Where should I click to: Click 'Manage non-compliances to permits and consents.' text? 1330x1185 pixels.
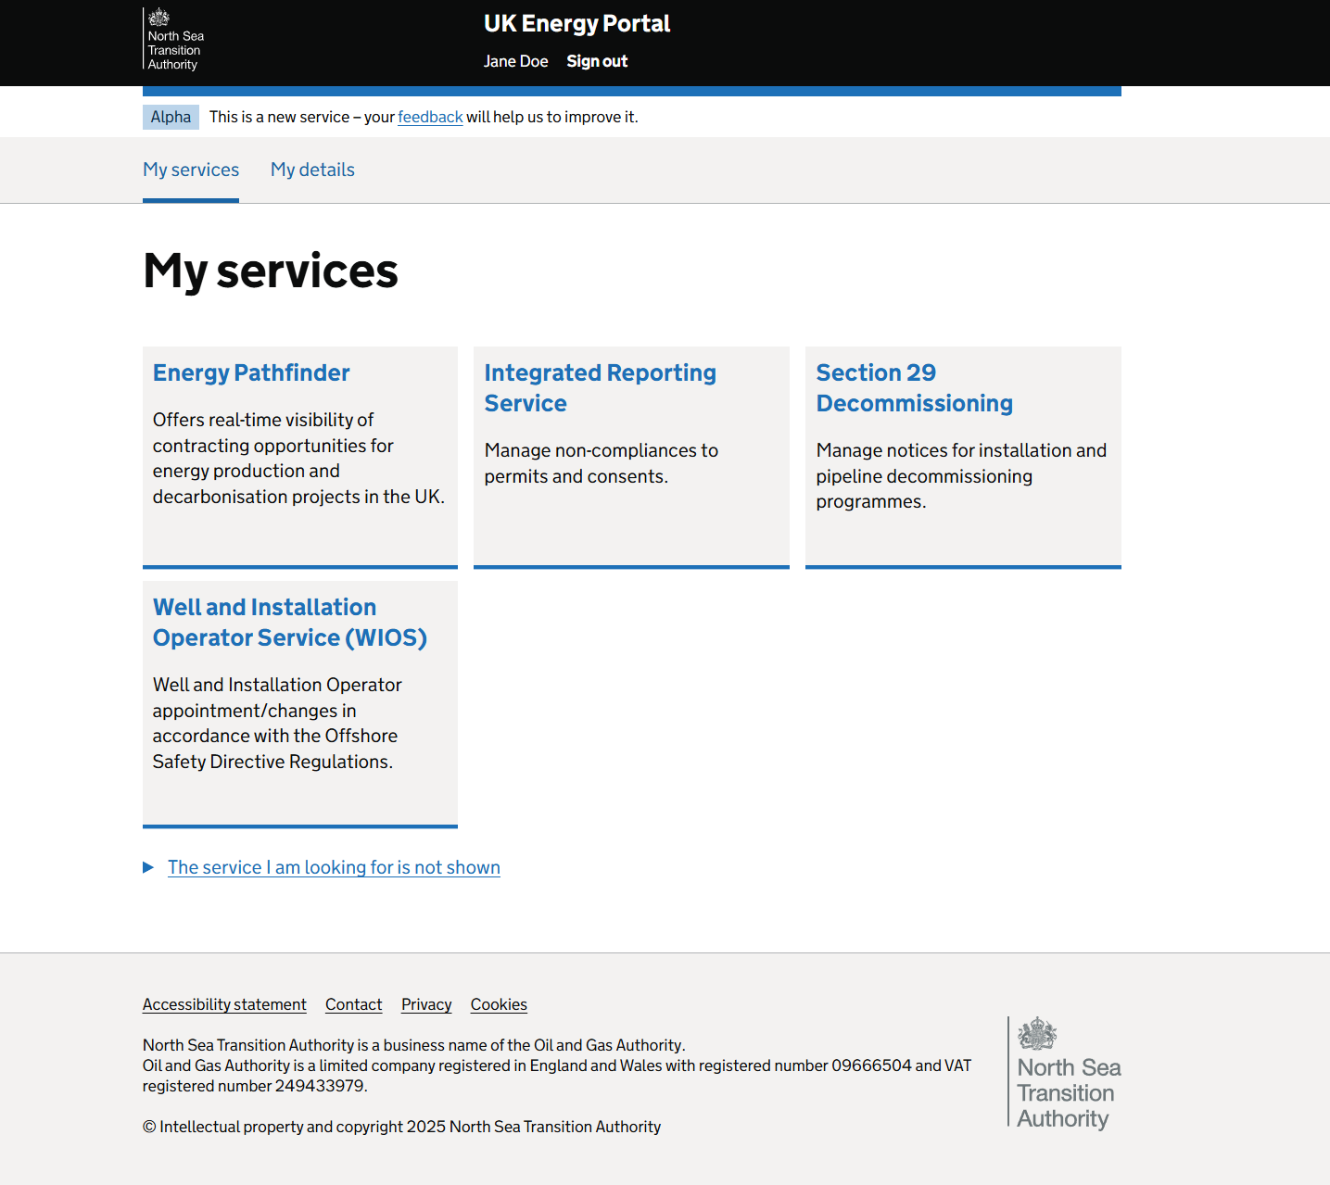[601, 463]
